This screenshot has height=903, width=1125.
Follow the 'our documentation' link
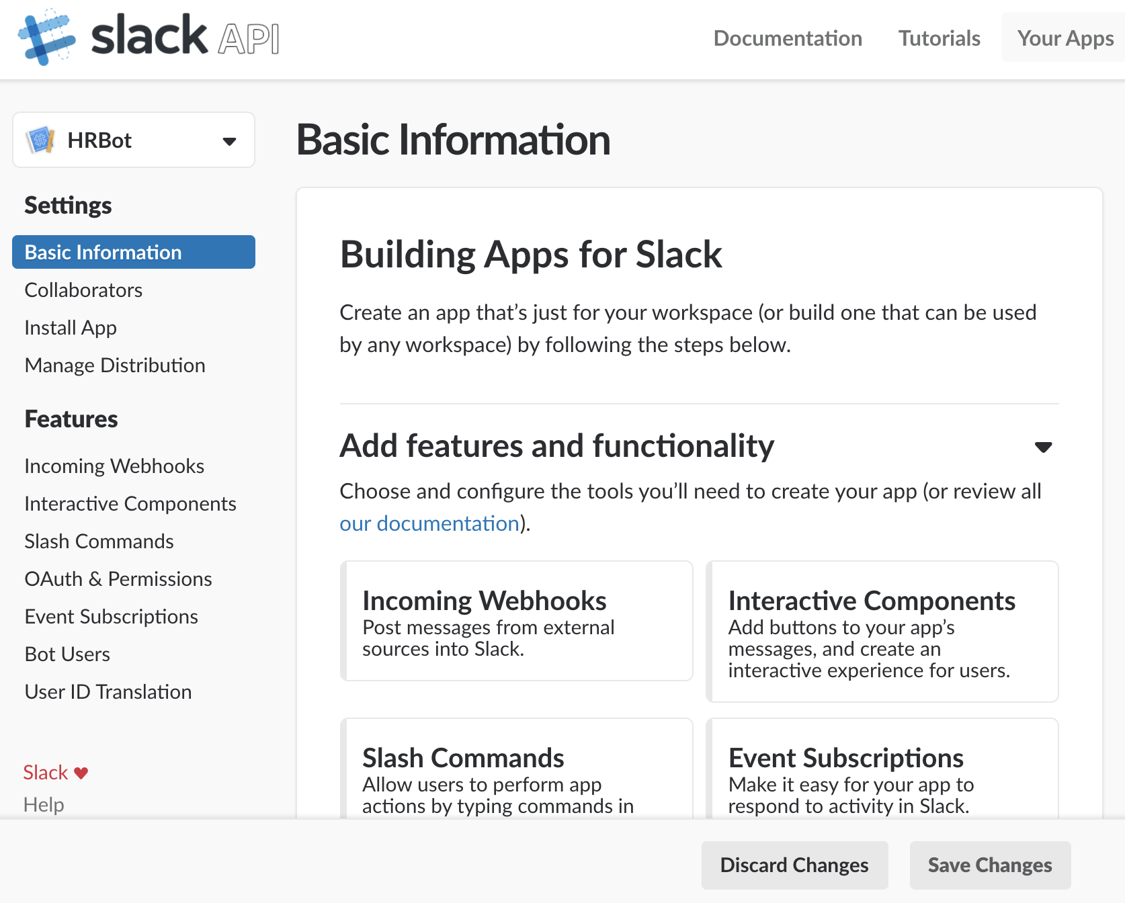tap(429, 523)
